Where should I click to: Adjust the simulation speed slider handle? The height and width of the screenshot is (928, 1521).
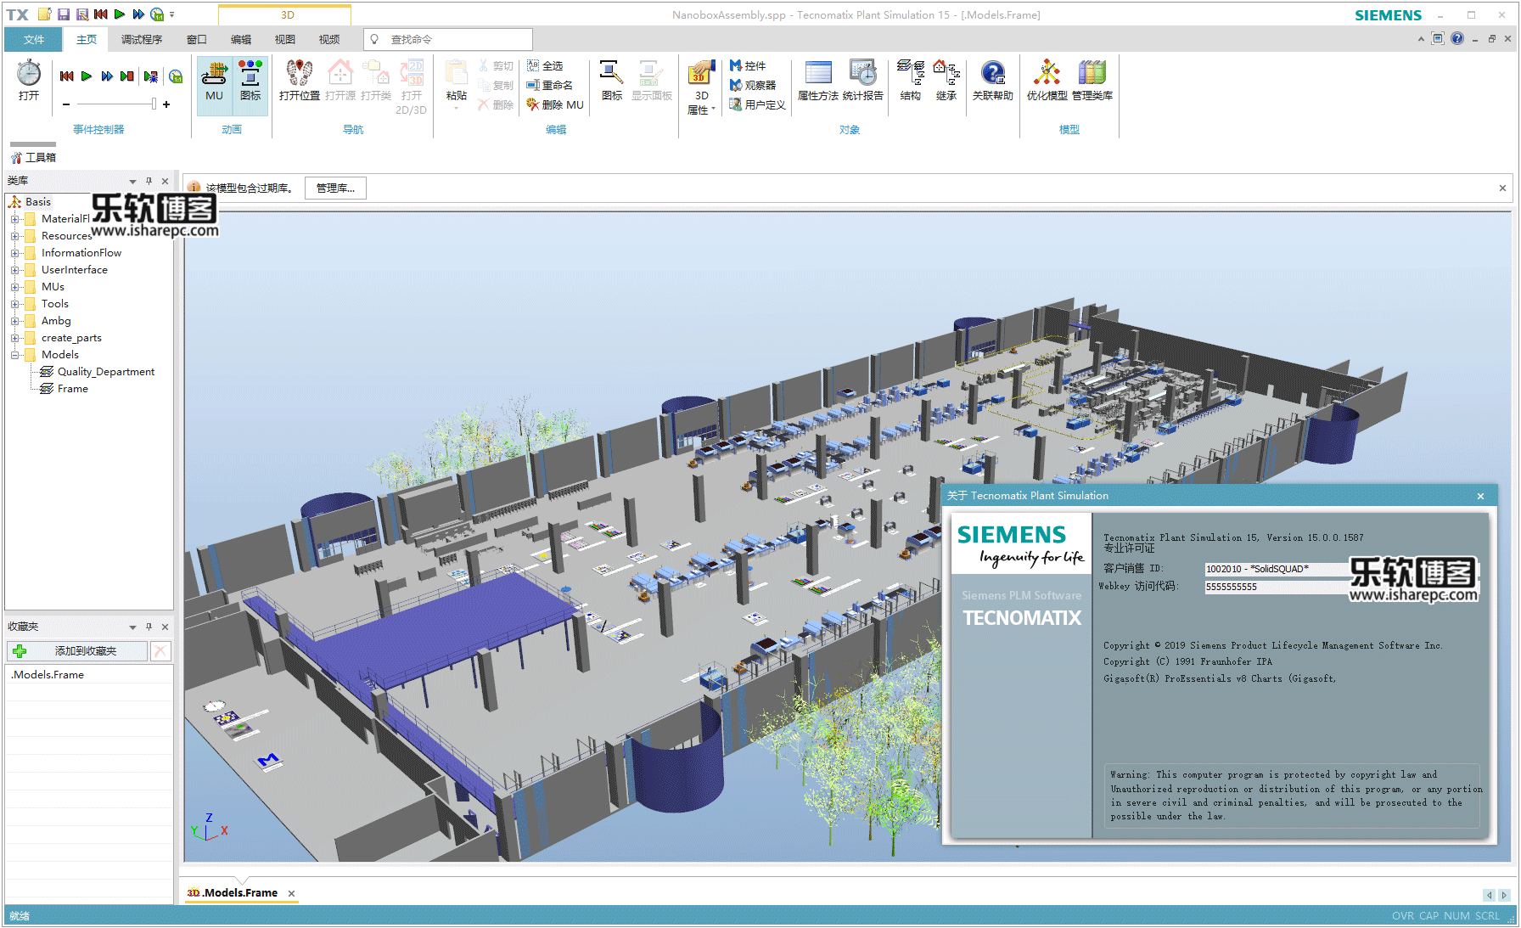point(154,104)
